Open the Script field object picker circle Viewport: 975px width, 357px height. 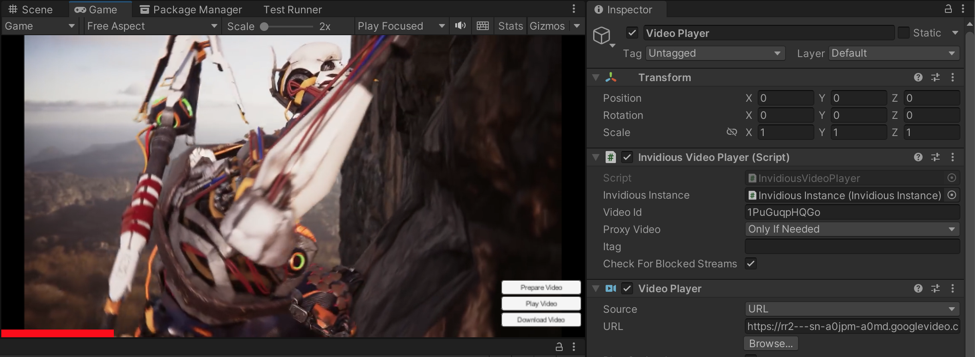[952, 178]
